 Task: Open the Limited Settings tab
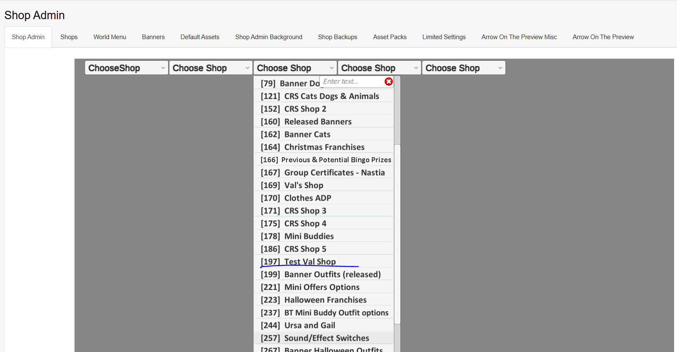[444, 37]
